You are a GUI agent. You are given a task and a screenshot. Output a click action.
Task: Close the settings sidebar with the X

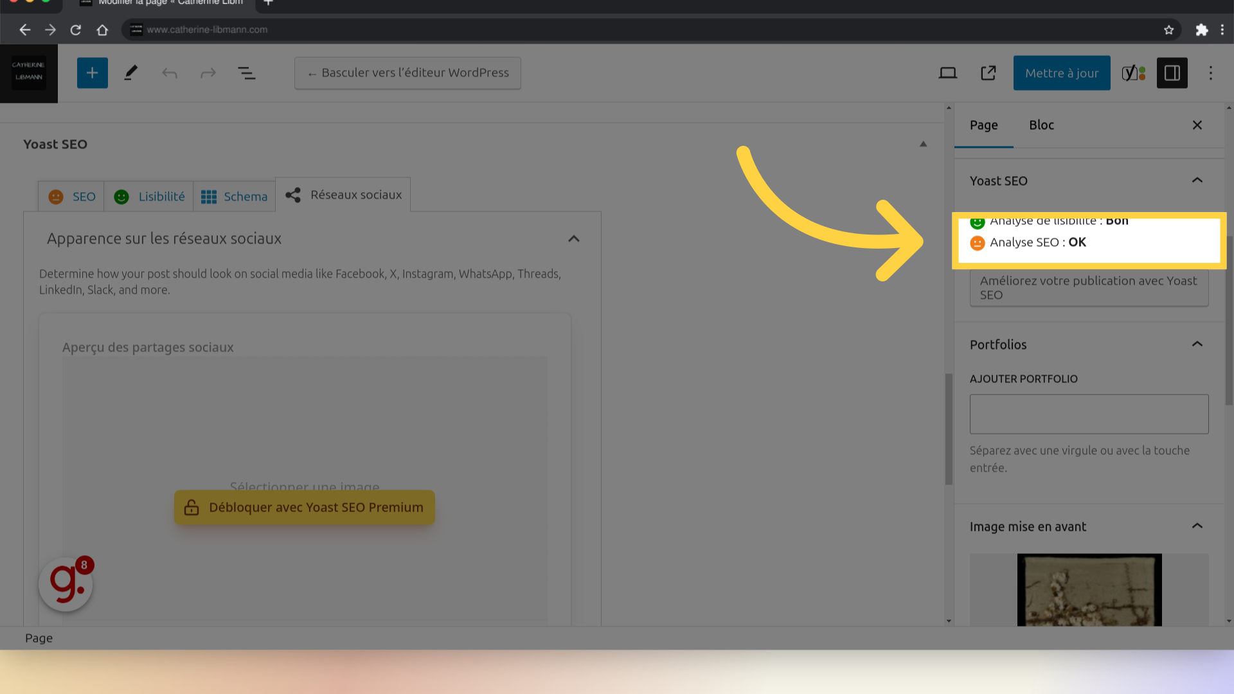1197,125
